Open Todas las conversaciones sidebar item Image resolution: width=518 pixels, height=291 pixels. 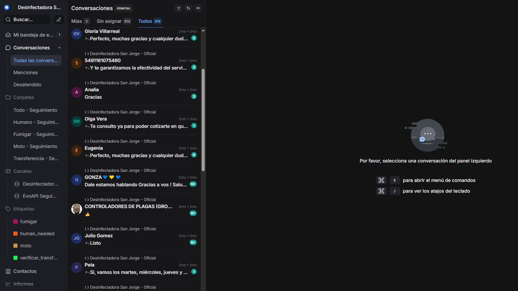(36, 60)
